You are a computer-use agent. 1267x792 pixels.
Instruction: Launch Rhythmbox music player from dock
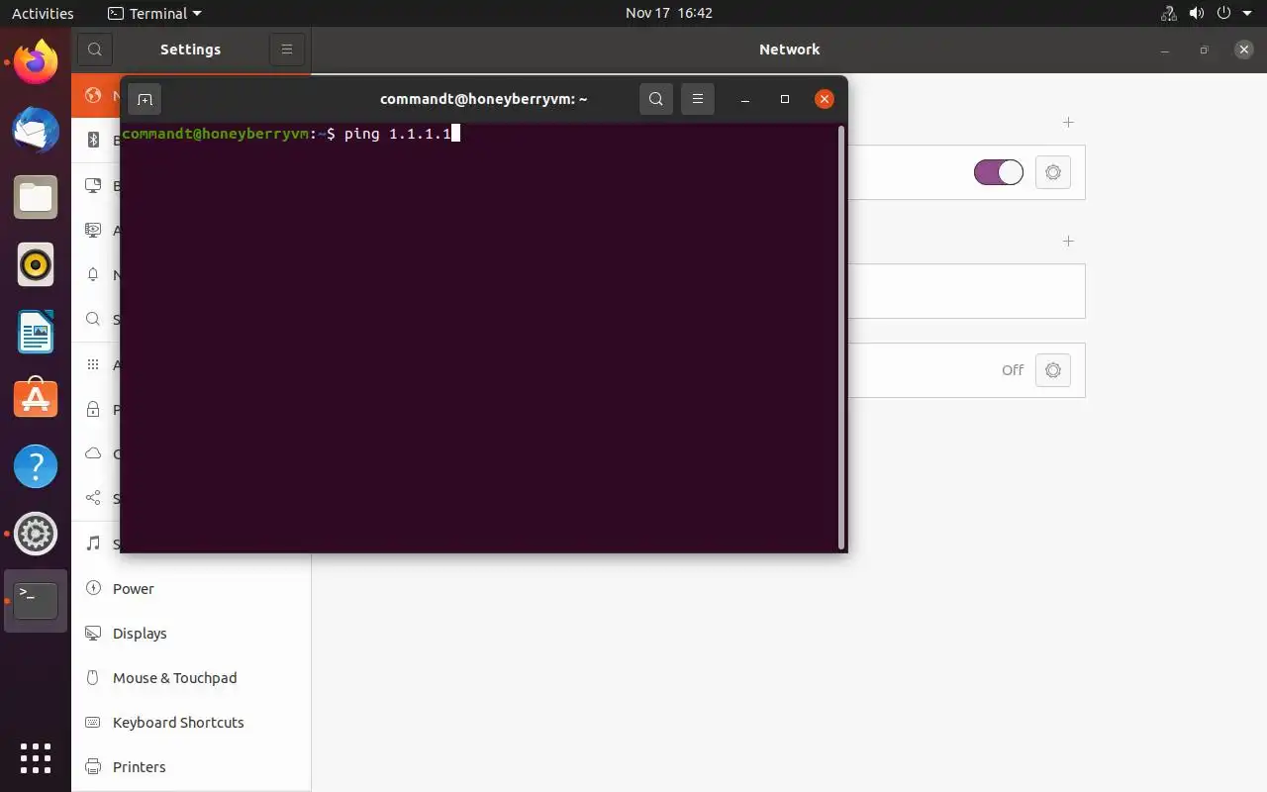point(36,264)
